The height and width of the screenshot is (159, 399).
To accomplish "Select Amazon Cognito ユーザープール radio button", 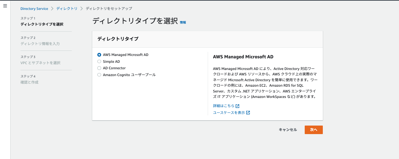I will tap(99, 75).
